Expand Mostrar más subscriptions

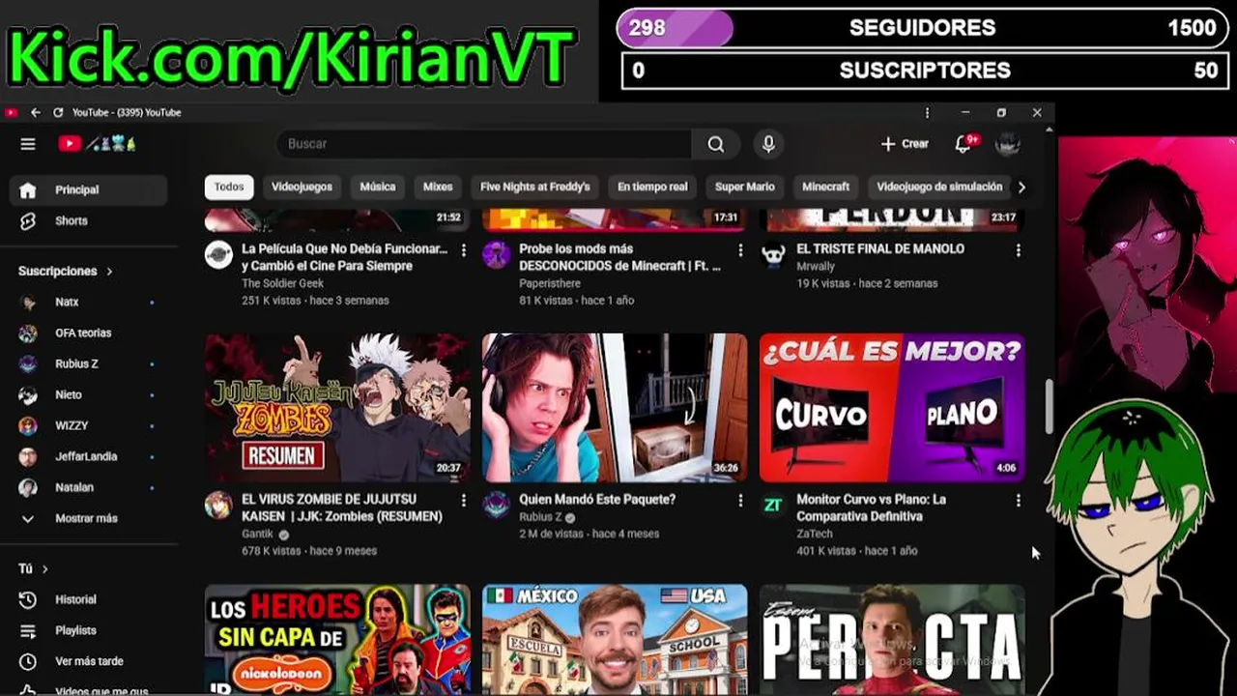click(89, 518)
